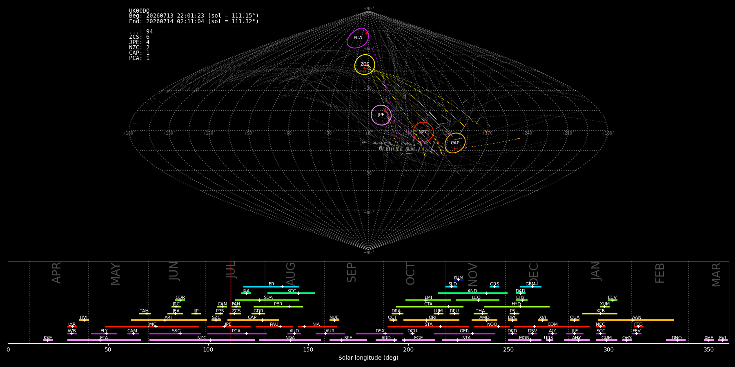Click the DSX shower bar
Viewport: 735px width, 367px height.
(379, 334)
